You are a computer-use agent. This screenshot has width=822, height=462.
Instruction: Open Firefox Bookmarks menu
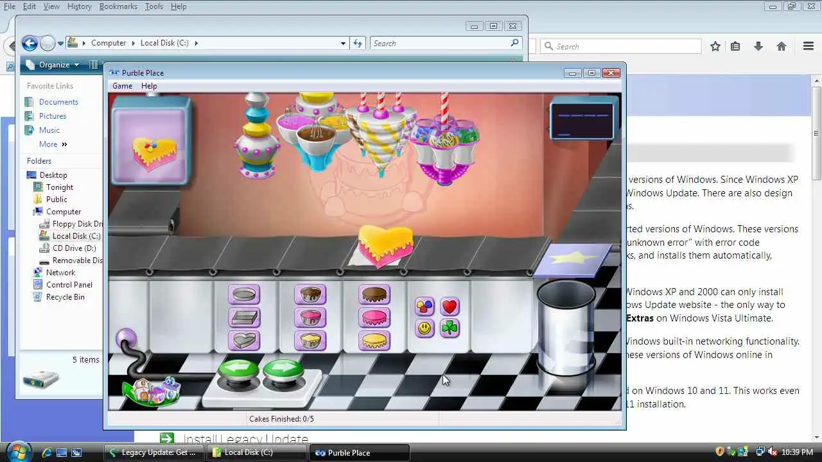[118, 6]
